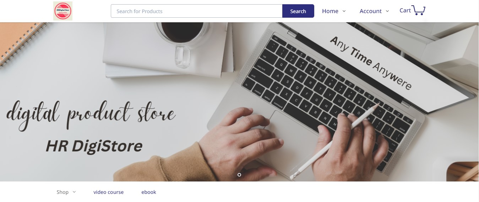Click the 'digital product store' script text
479x202 pixels.
91,114
